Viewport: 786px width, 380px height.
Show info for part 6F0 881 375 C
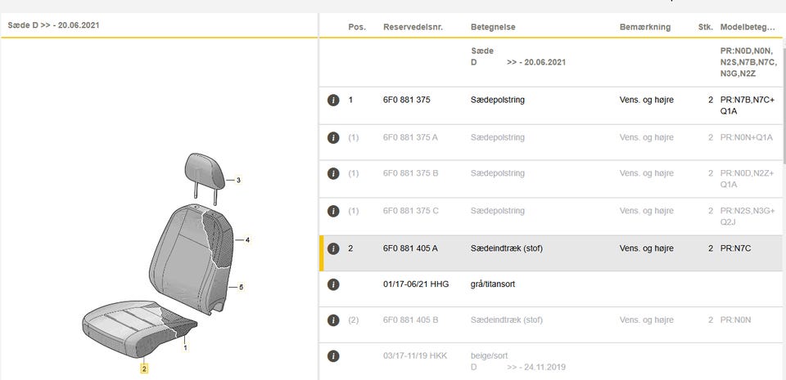333,211
